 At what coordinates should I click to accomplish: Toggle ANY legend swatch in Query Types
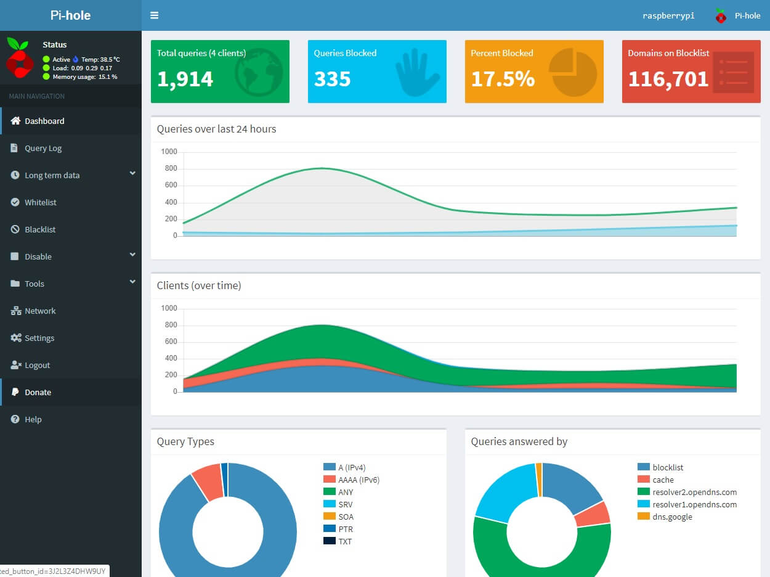coord(330,492)
